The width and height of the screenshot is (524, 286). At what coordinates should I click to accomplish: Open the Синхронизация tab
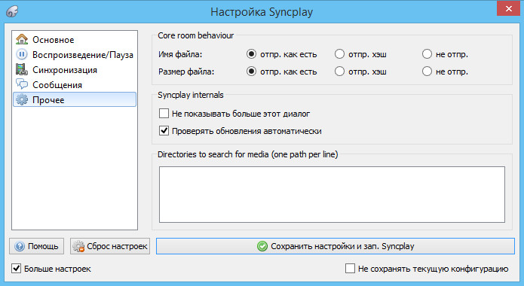click(x=75, y=69)
